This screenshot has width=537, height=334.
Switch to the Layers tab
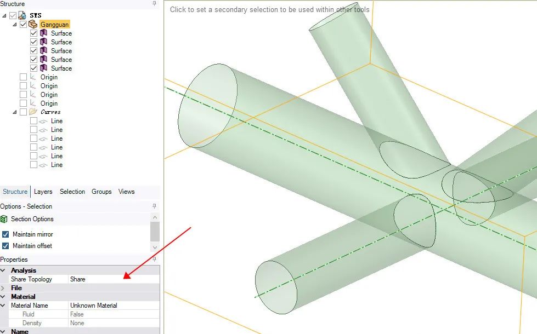click(x=43, y=192)
